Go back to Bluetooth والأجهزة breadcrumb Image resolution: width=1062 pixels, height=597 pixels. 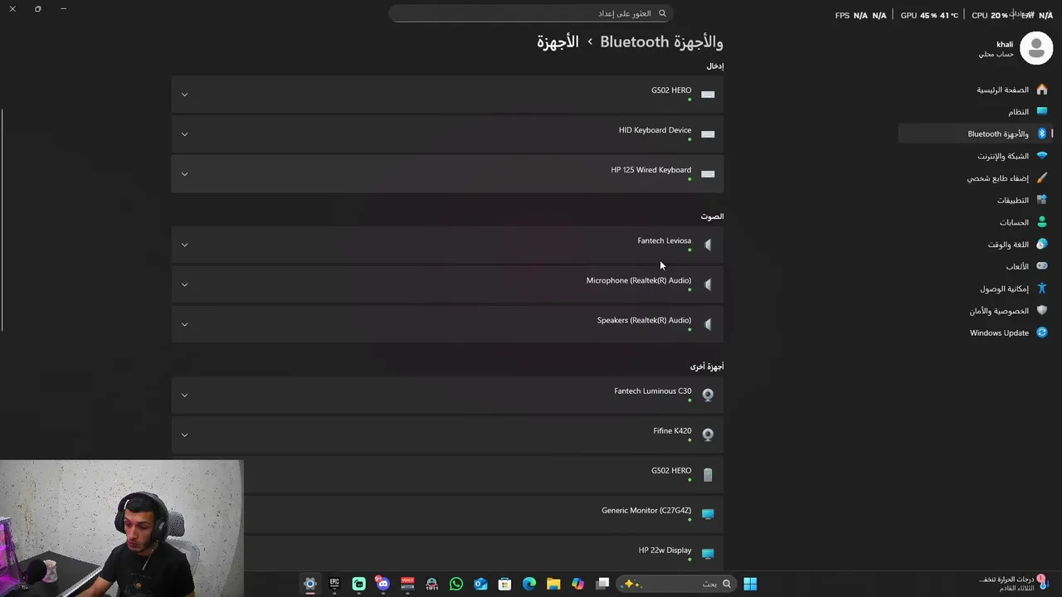coord(661,41)
